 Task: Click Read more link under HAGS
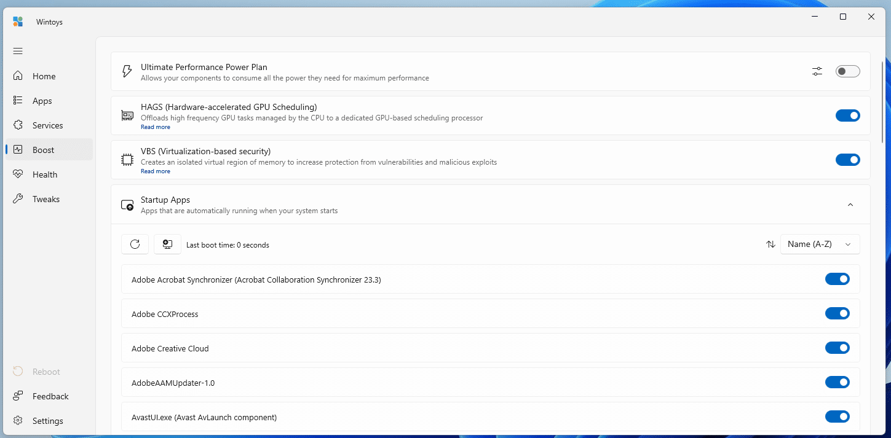pyautogui.click(x=156, y=127)
